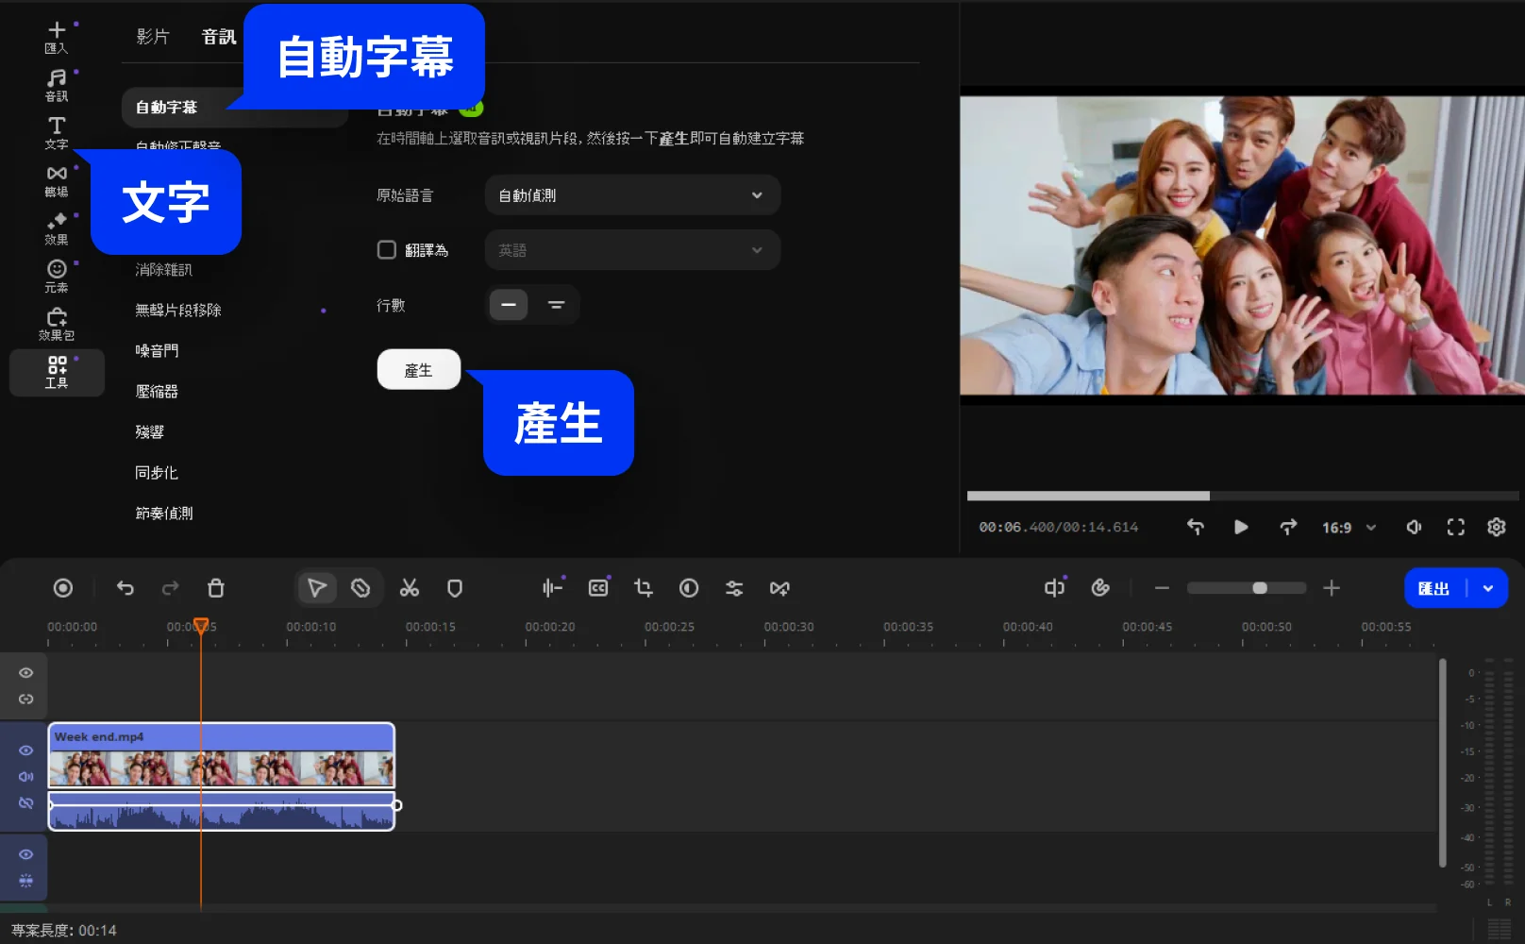Expand the export options arrow beside 匯出
Screen dimensions: 1525x944
[x=1488, y=588]
